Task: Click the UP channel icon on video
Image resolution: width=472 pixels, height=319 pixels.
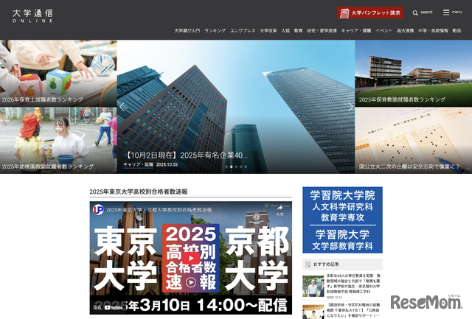Action: click(x=98, y=209)
